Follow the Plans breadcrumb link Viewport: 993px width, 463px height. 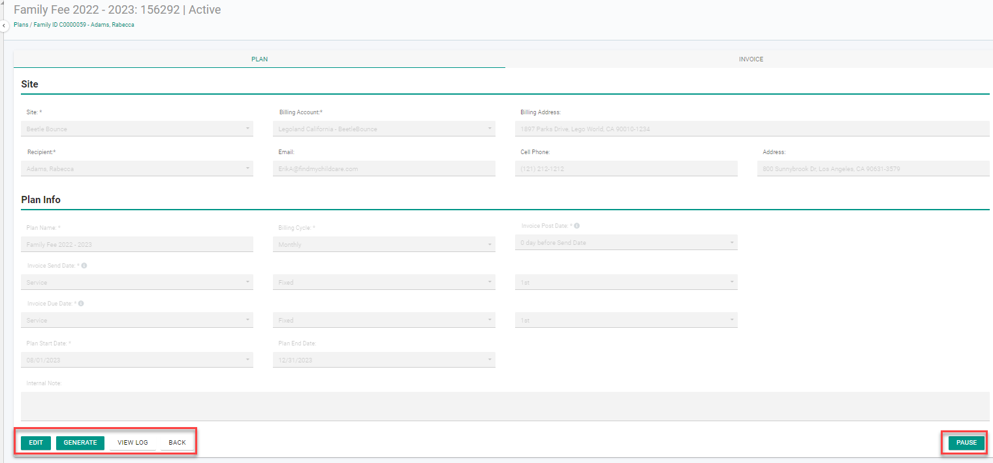coord(21,25)
